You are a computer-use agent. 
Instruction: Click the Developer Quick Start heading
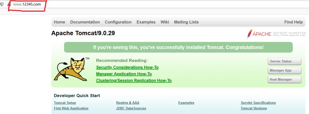(x=77, y=96)
